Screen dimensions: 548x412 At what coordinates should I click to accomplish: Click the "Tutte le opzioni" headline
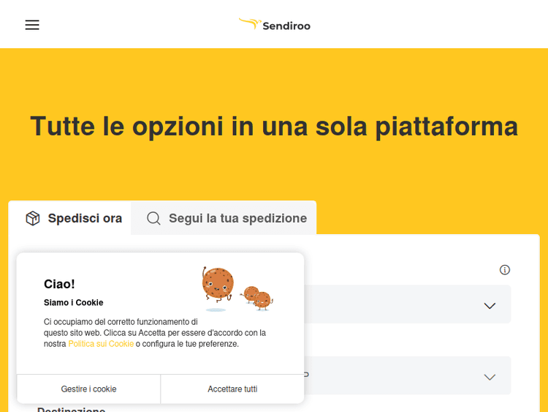pos(274,126)
